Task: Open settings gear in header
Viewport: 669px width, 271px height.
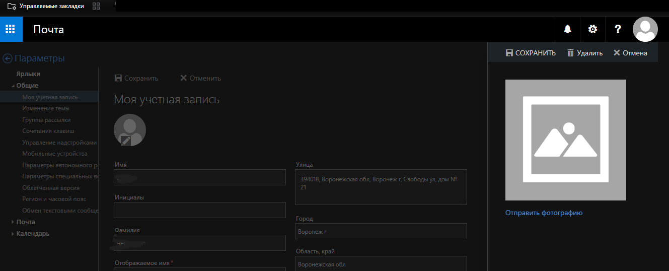Action: tap(592, 29)
